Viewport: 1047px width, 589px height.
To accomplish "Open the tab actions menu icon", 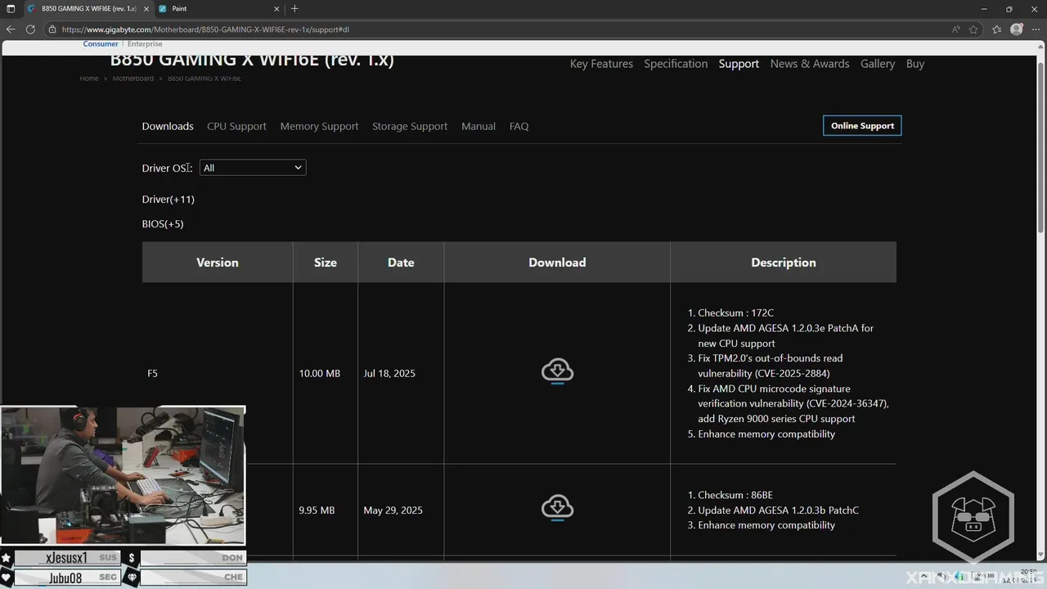I will 11,9.
